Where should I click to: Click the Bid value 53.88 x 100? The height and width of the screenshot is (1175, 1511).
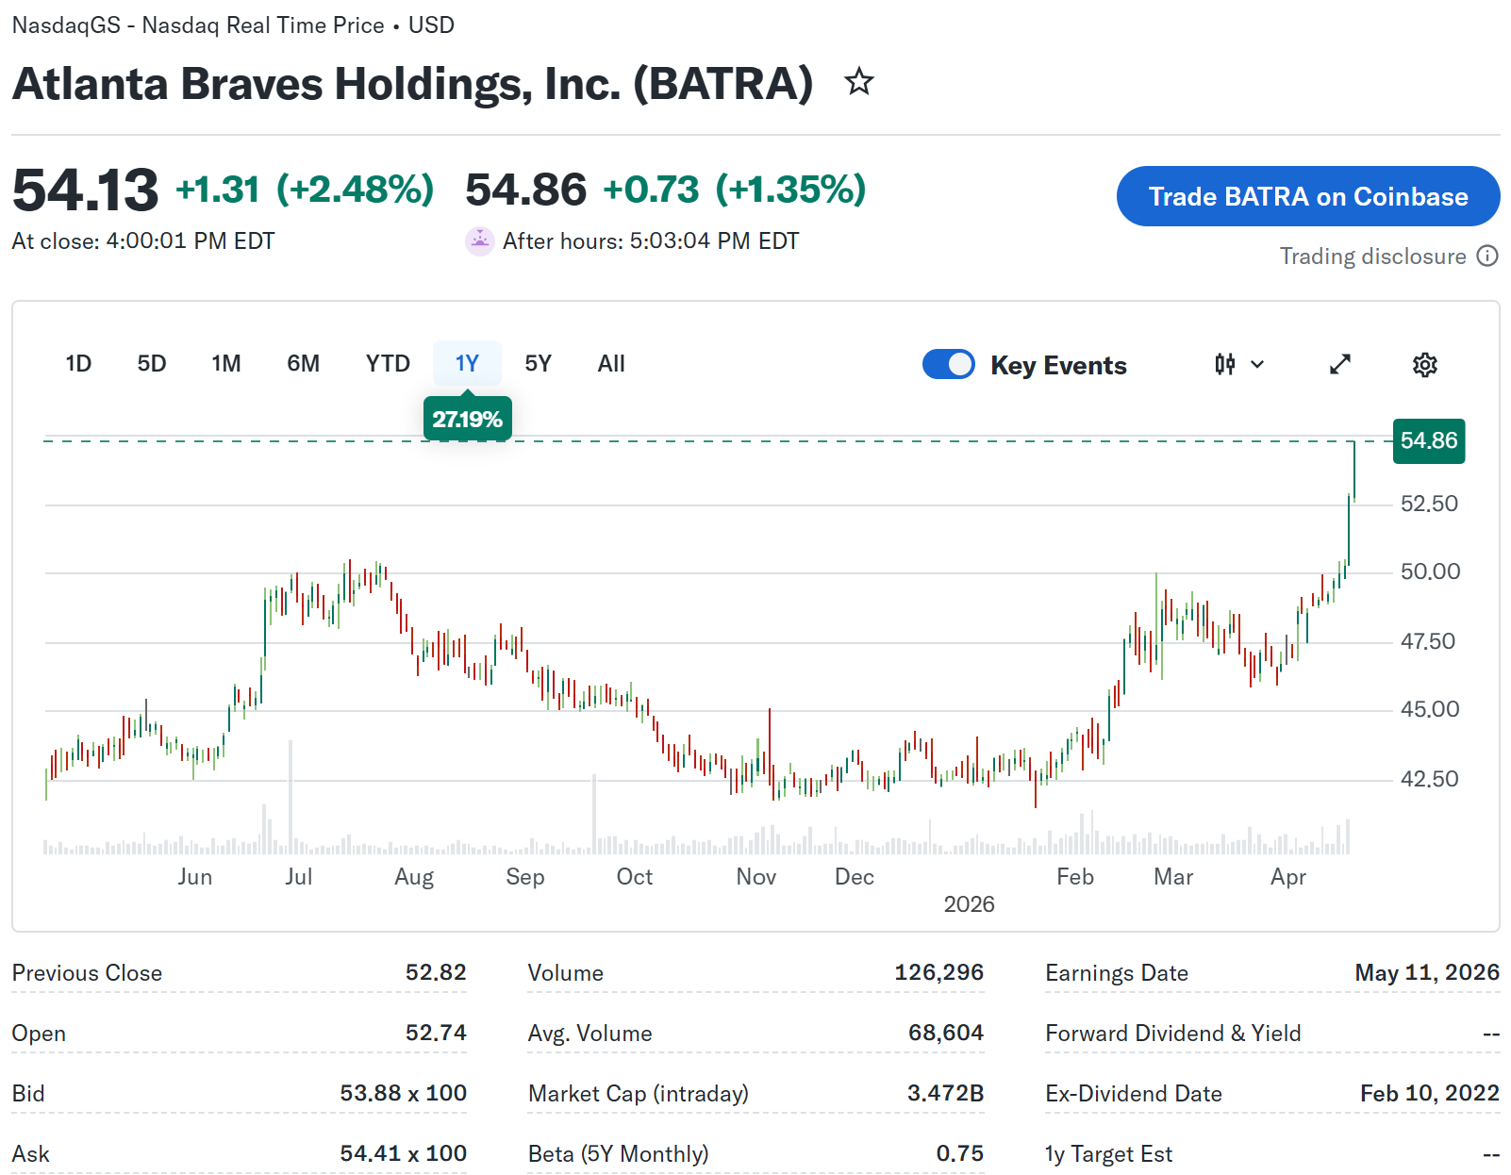[x=404, y=1093]
